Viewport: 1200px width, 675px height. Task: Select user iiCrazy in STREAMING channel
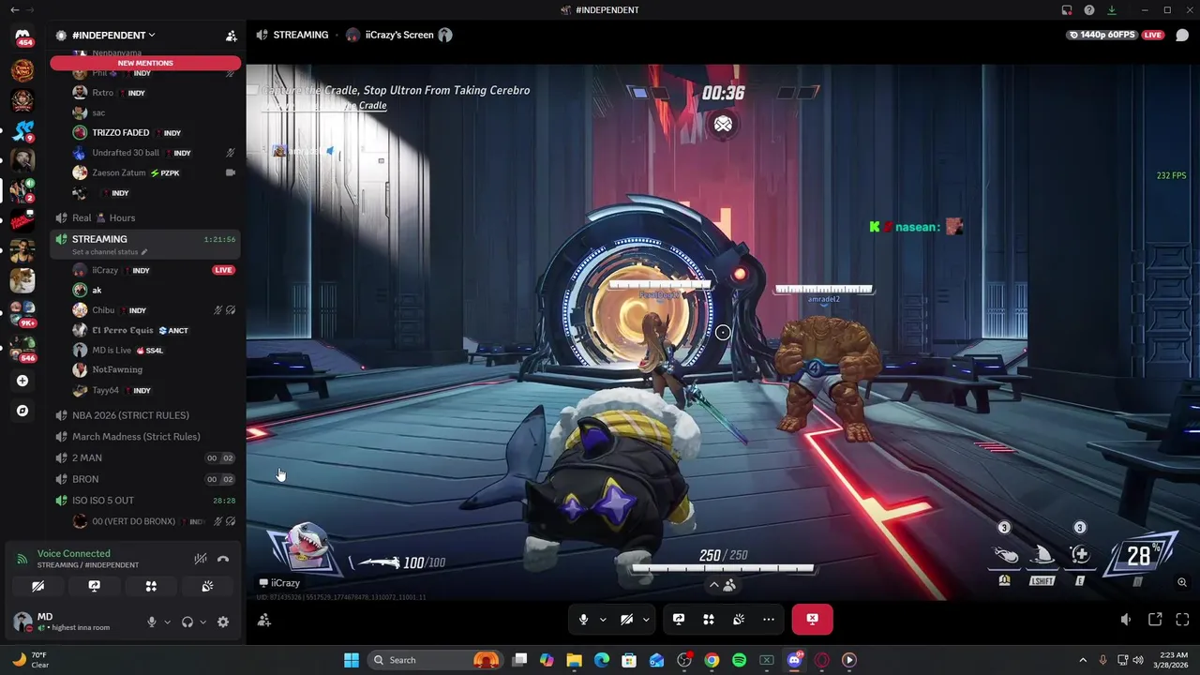[x=155, y=270]
